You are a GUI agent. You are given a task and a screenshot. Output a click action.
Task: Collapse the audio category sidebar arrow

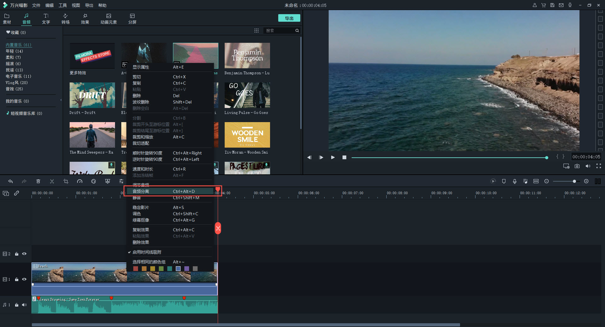tap(61, 100)
